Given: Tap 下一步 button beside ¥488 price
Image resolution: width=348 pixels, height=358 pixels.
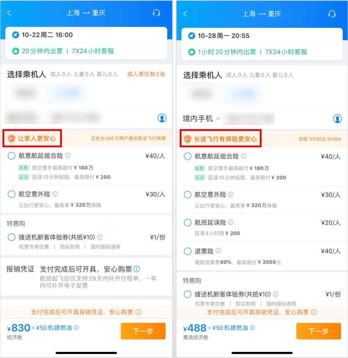Looking at the screenshot, I should (x=318, y=331).
